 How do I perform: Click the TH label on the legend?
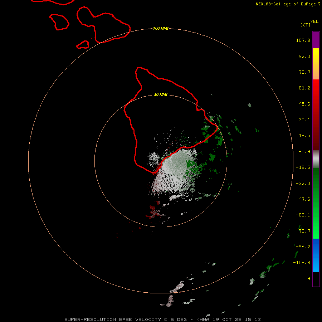307,279
